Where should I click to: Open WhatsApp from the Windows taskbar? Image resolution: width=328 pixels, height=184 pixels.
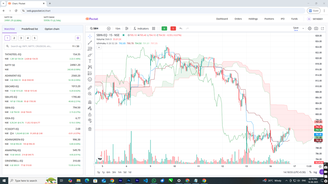click(154, 181)
